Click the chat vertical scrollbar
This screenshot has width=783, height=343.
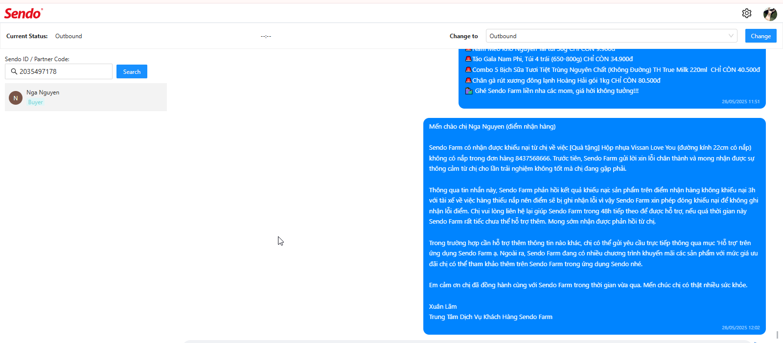click(x=777, y=335)
